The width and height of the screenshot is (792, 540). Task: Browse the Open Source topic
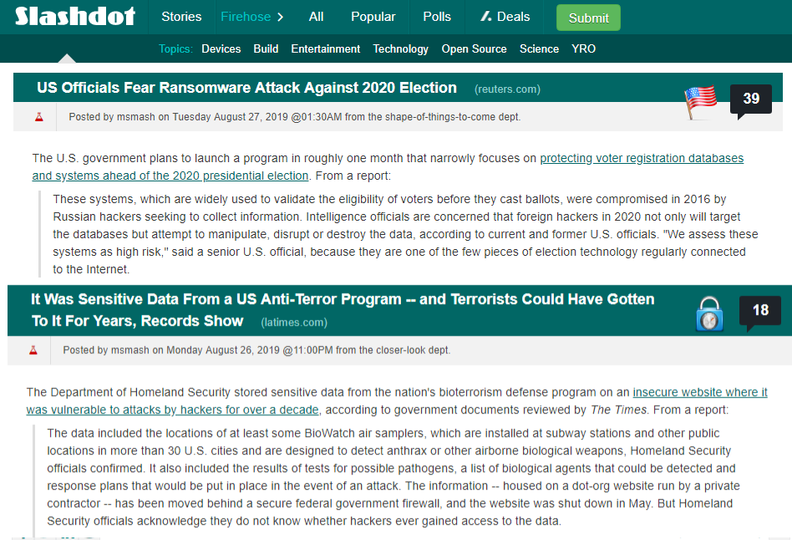tap(475, 49)
